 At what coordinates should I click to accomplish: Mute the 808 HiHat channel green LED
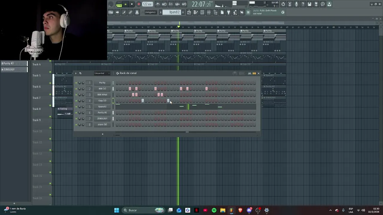tap(76, 95)
